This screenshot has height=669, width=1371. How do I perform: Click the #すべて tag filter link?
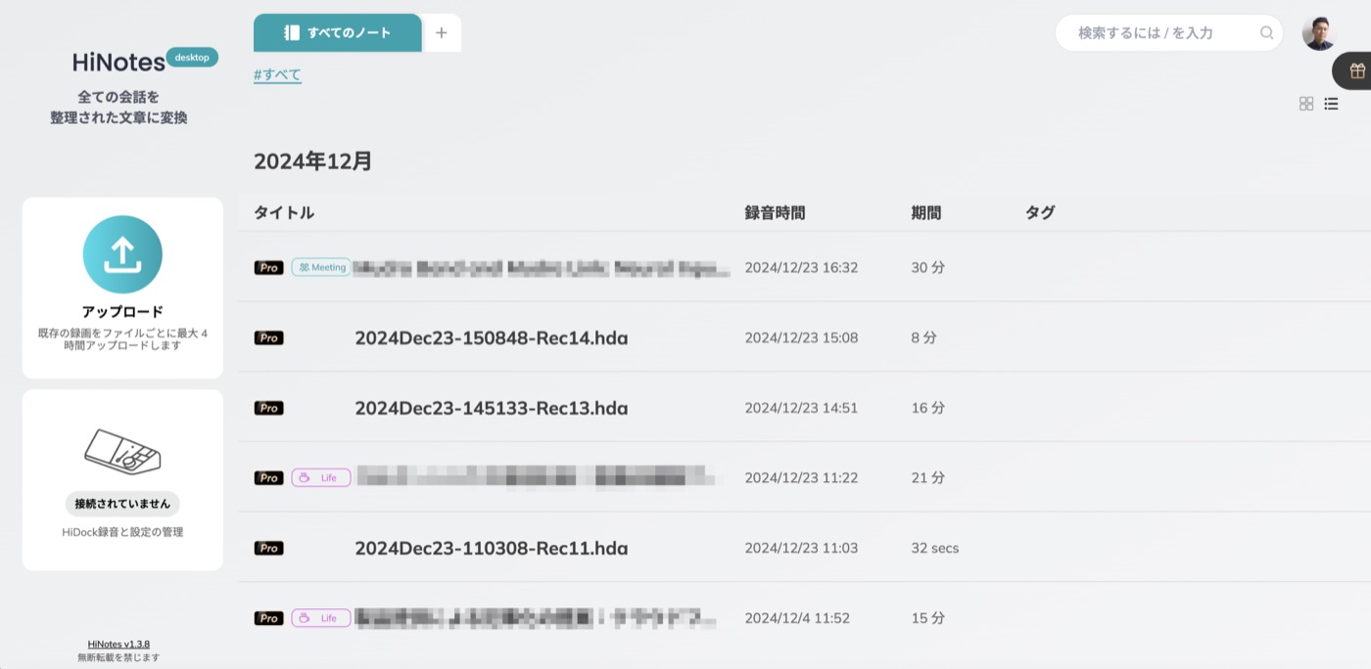tap(277, 74)
